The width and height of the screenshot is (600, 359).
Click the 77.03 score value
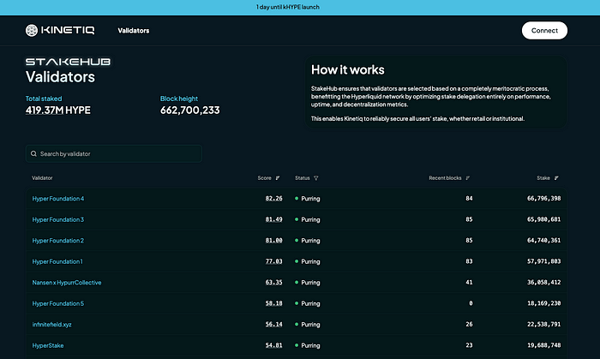point(274,261)
